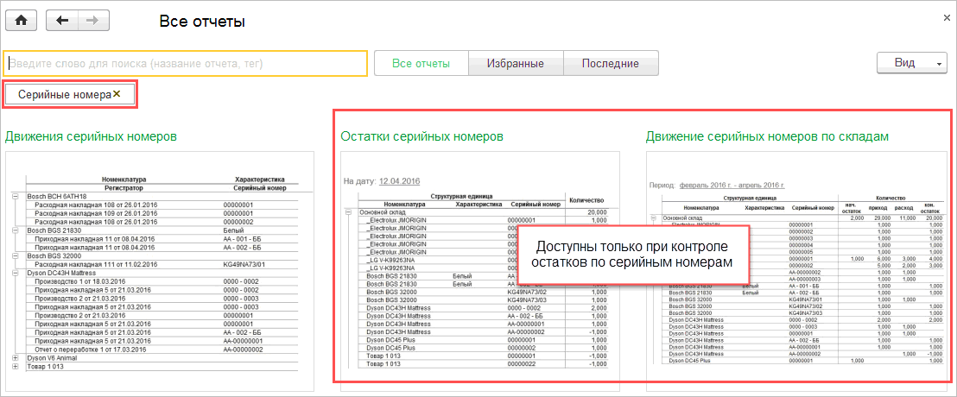Click total 20,000 in Остатки report
The height and width of the screenshot is (397, 957).
[x=597, y=212]
